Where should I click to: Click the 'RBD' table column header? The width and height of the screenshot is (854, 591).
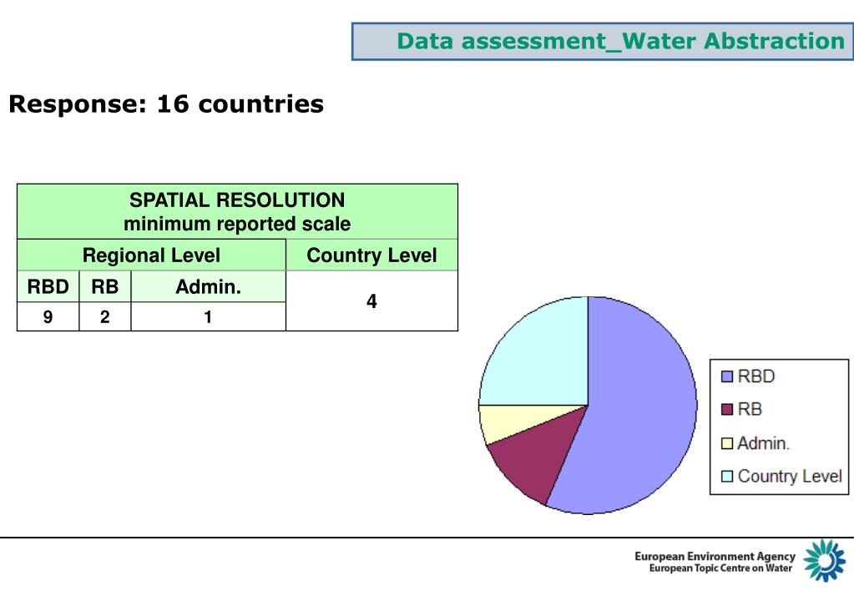point(48,286)
